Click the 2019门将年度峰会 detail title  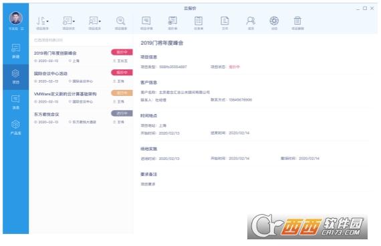162,43
